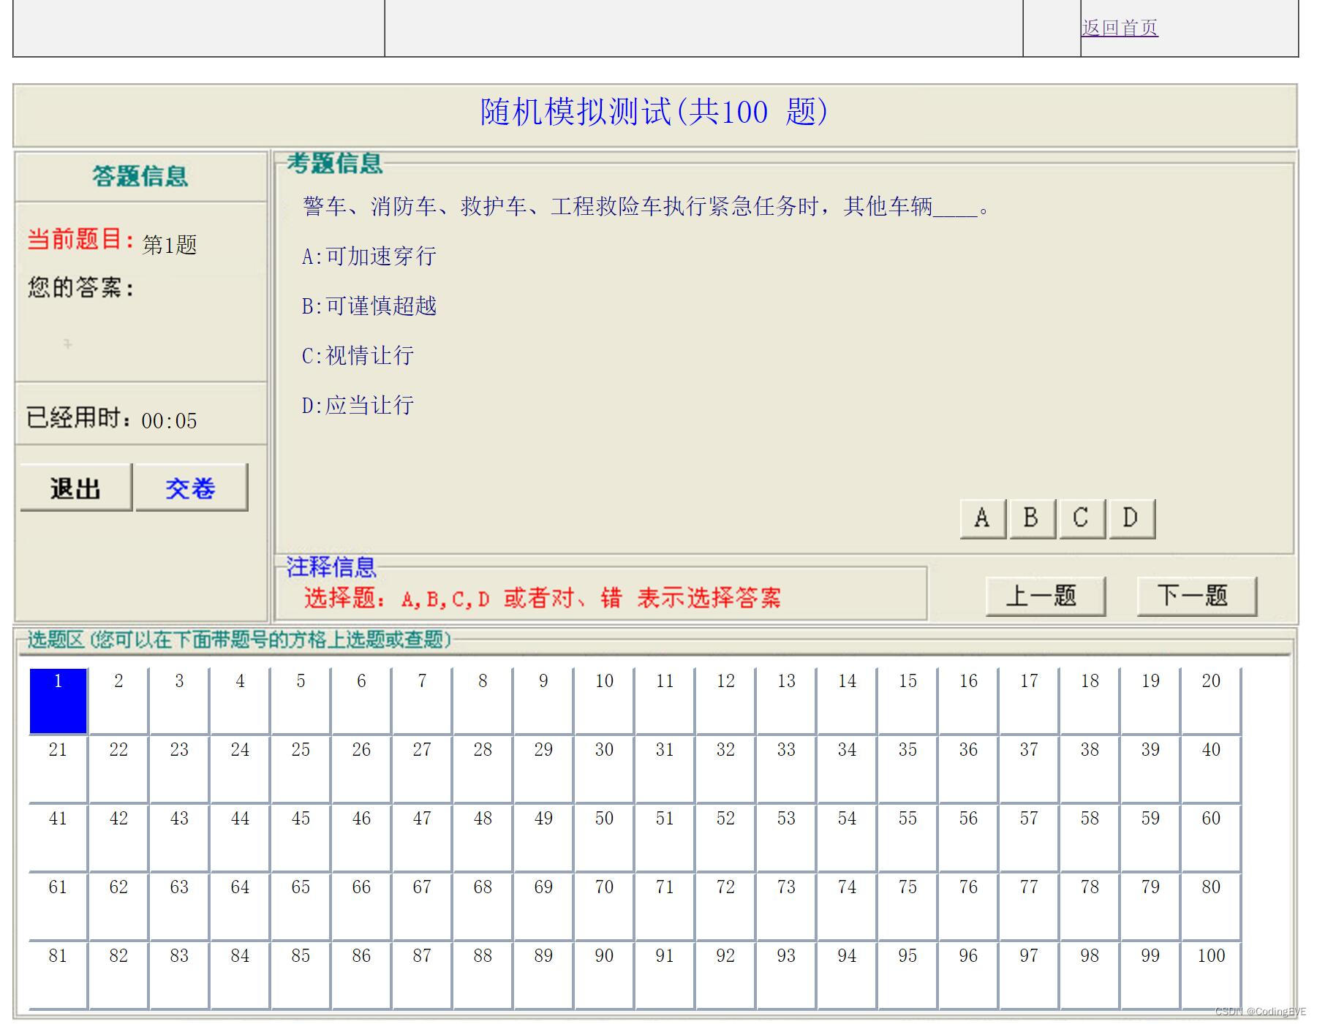Jump to question 20 in selection grid
1317x1024 pixels.
[x=1210, y=699]
